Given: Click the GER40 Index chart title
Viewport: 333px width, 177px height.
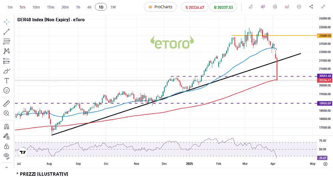Looking at the screenshot, I should click(51, 20).
